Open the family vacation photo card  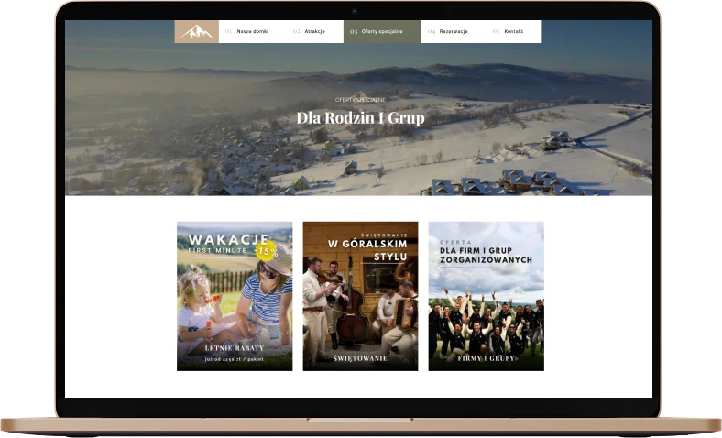(235, 298)
